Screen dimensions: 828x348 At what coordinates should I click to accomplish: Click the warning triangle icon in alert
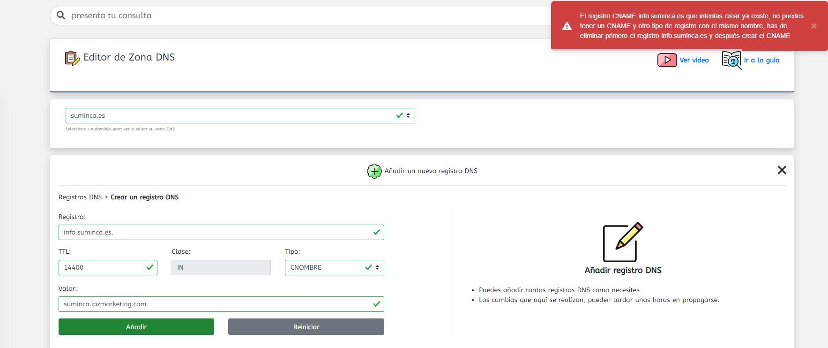tap(567, 26)
